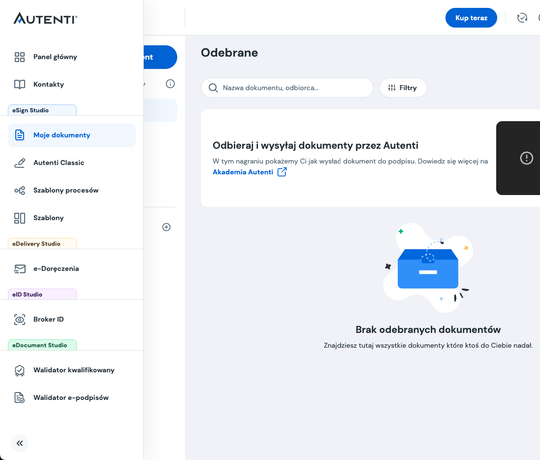Viewport: 540px width, 460px height.
Task: Open Panel główny from sidebar
Action: coord(55,57)
